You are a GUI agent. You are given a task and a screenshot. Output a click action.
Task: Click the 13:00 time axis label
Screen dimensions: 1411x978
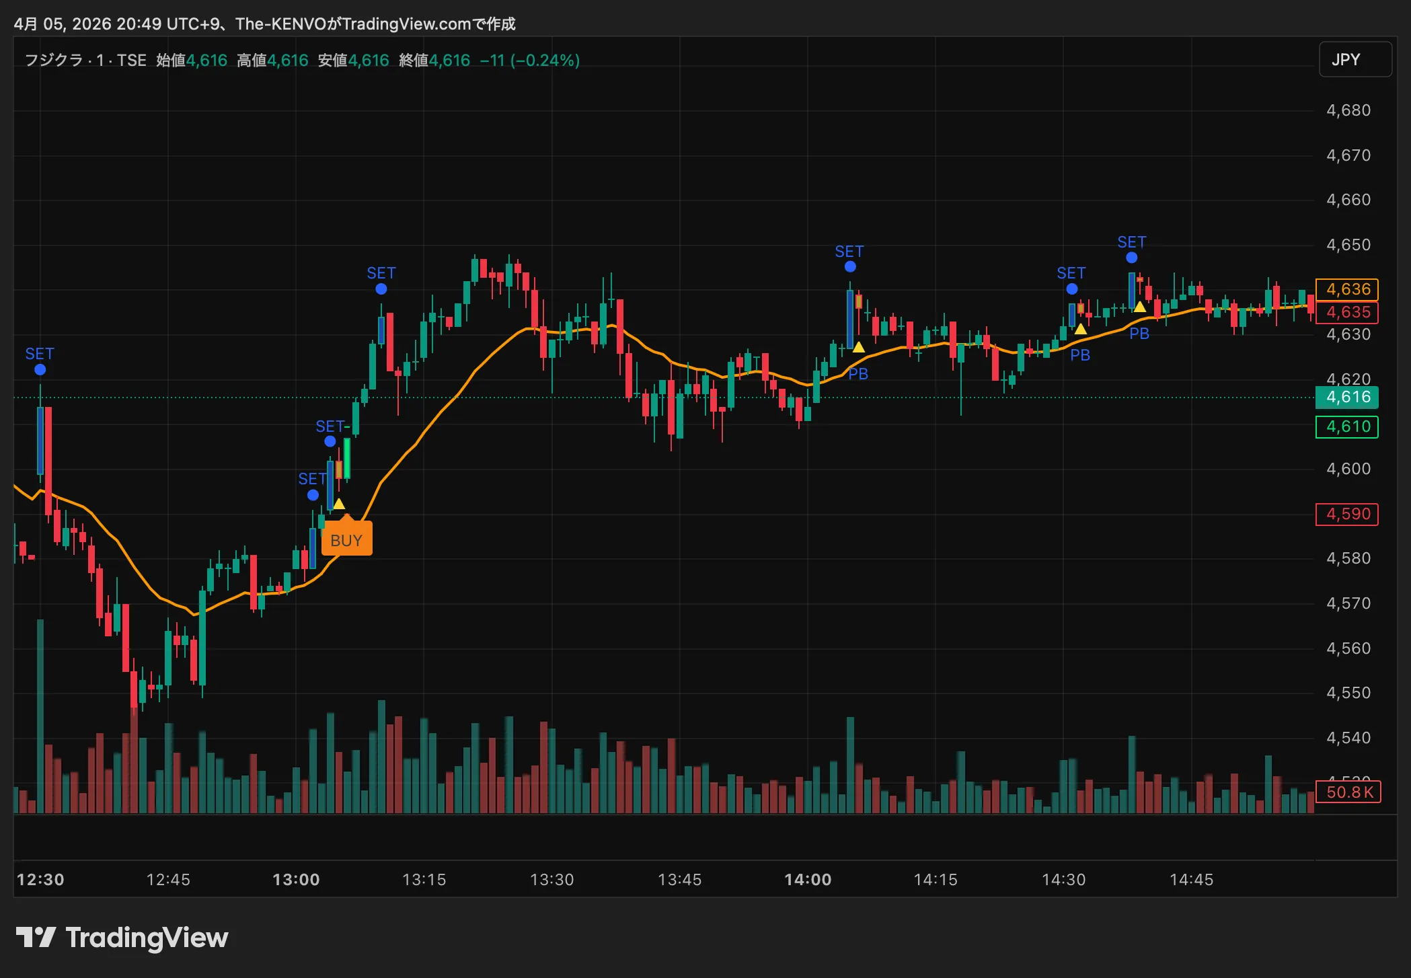coord(296,880)
